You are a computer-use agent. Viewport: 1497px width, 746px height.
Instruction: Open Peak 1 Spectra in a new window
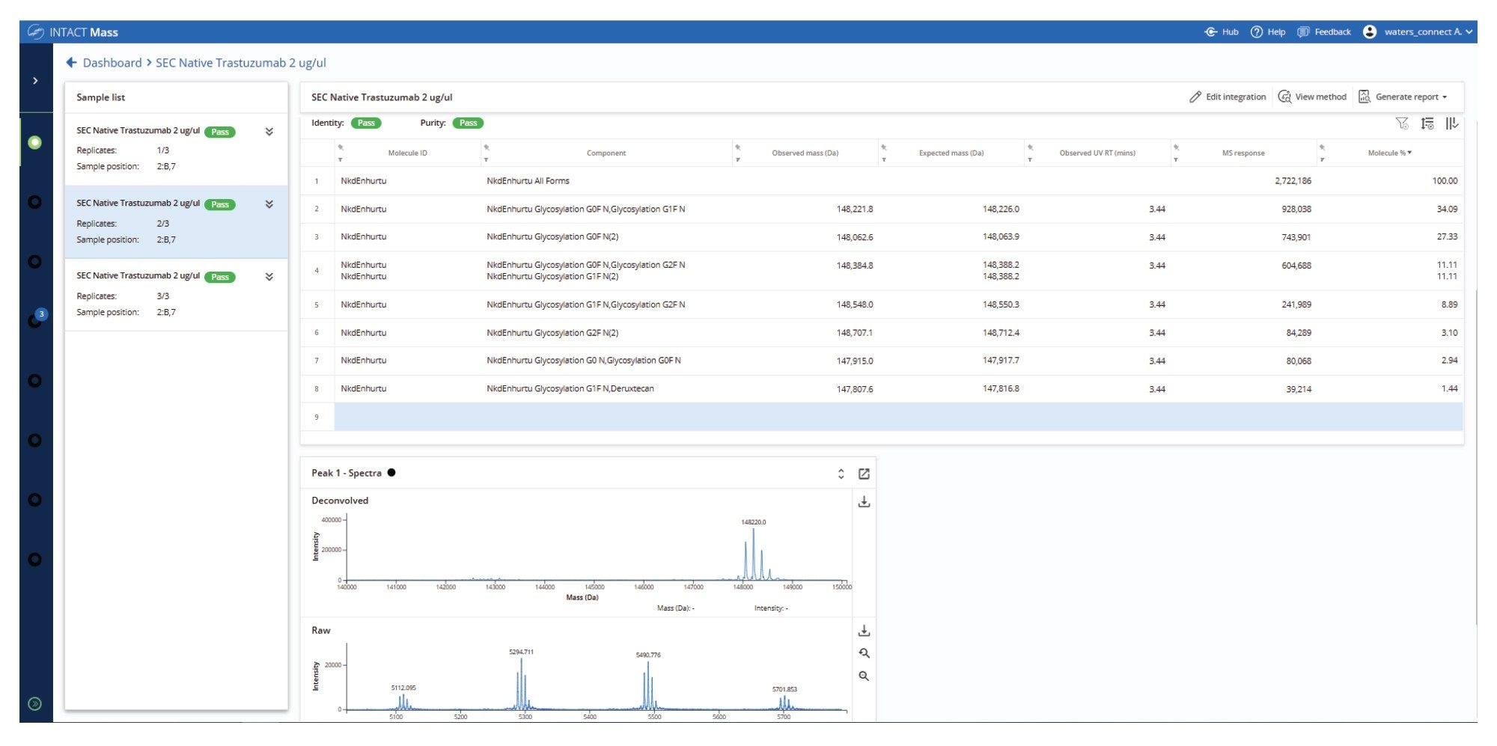[866, 473]
